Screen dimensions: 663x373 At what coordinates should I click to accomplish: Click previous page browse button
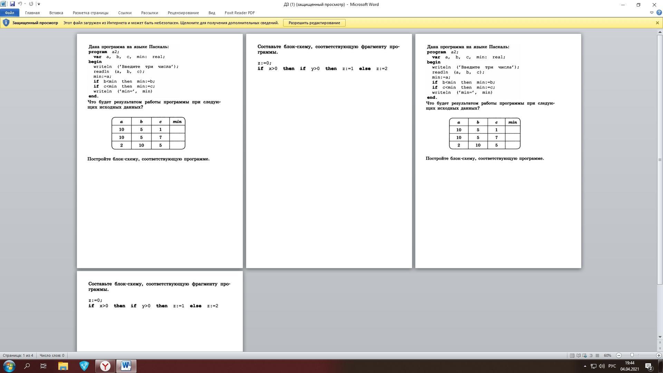(x=660, y=343)
